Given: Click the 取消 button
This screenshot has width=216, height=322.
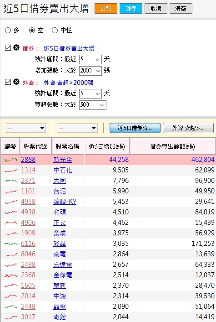Looking at the screenshot, I should pyautogui.click(x=156, y=8).
